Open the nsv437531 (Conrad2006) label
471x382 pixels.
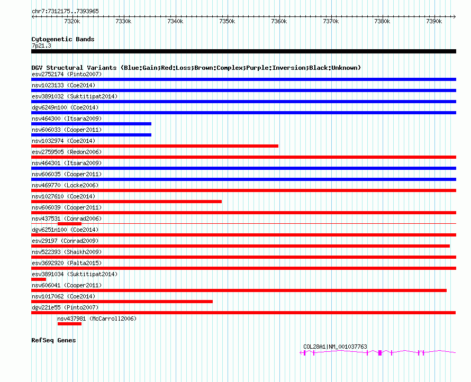point(67,219)
